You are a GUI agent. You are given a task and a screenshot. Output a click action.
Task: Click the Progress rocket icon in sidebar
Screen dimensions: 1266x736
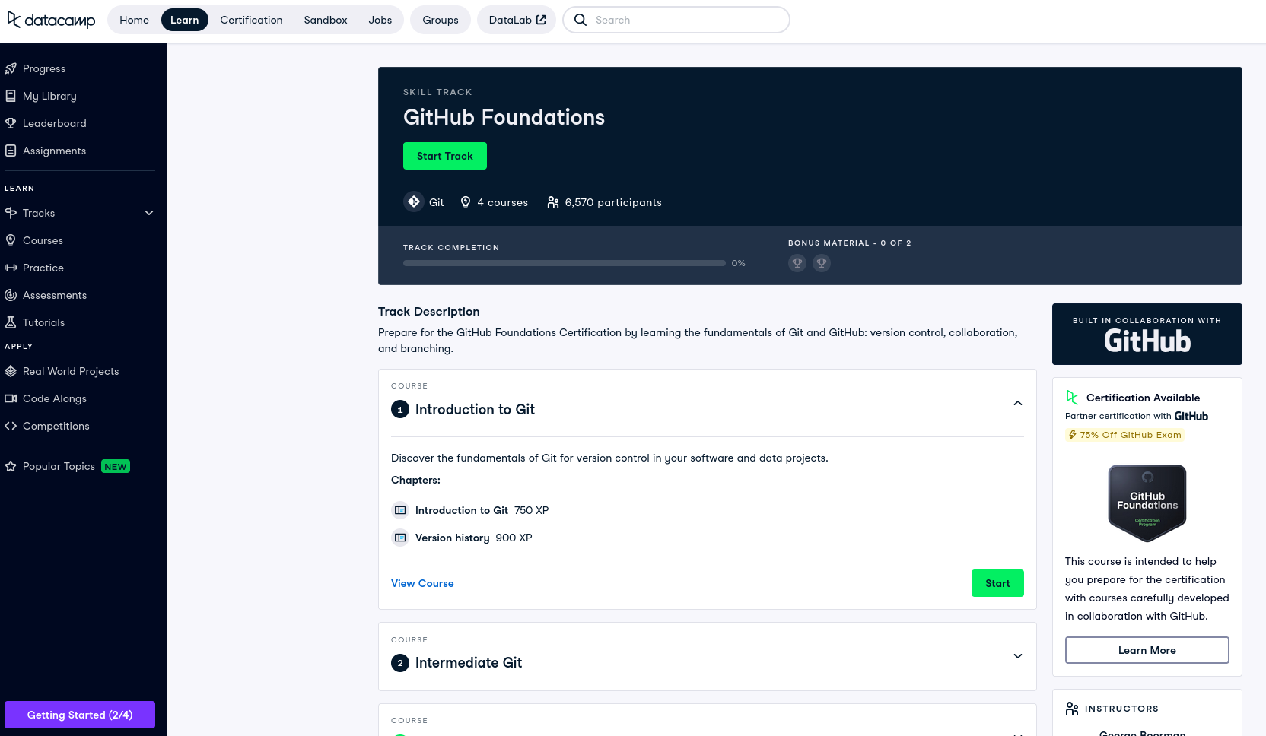point(11,68)
